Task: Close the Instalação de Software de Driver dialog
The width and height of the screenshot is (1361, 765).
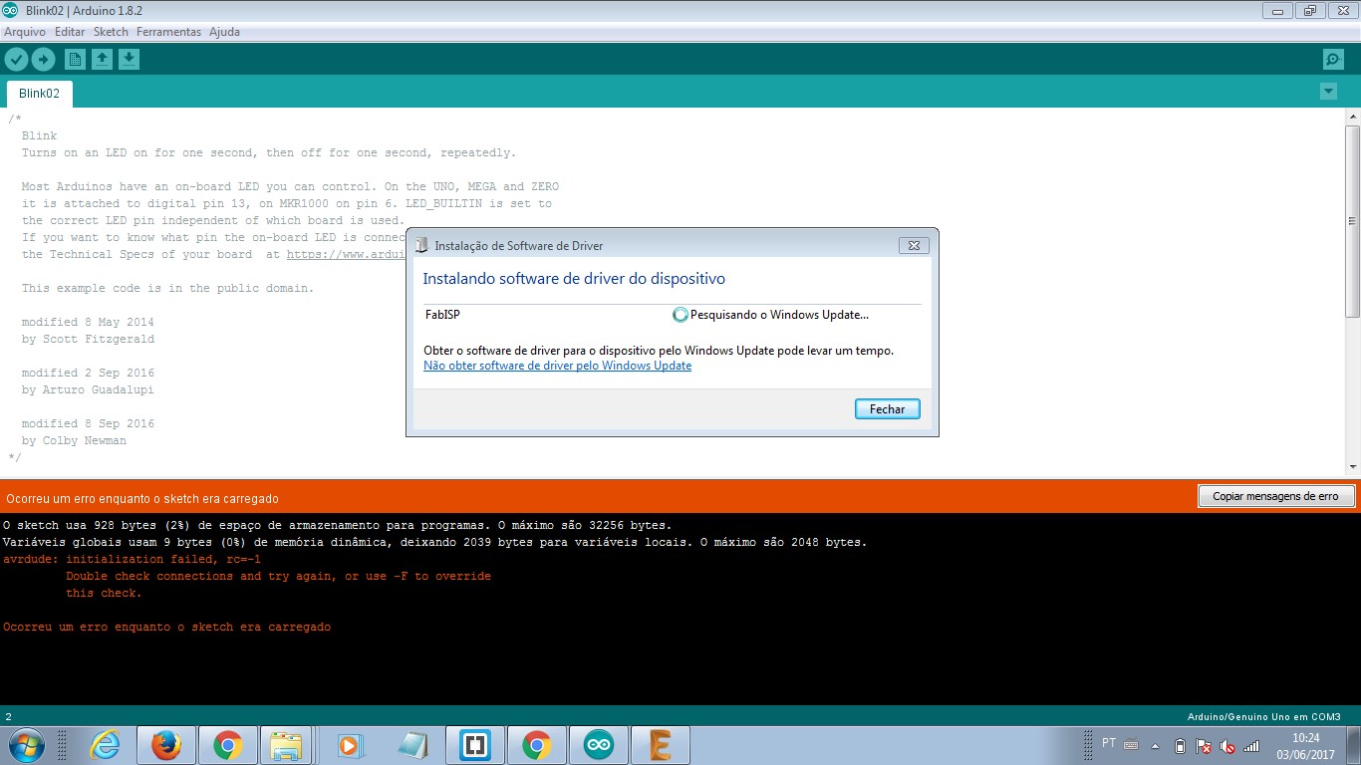Action: tap(914, 245)
